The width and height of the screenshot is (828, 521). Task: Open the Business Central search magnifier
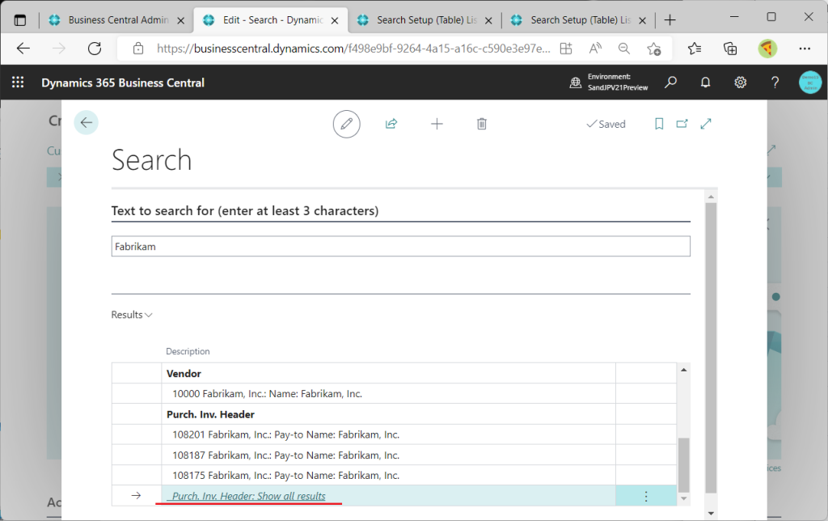pyautogui.click(x=670, y=83)
